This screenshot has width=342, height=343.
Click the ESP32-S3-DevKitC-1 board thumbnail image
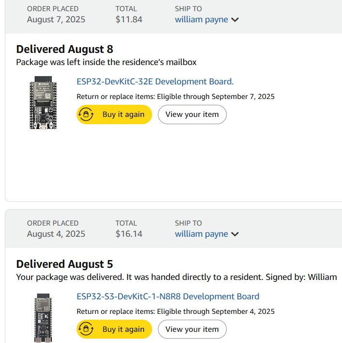(43, 318)
